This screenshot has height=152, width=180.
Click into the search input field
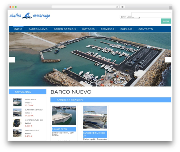tap(151, 15)
